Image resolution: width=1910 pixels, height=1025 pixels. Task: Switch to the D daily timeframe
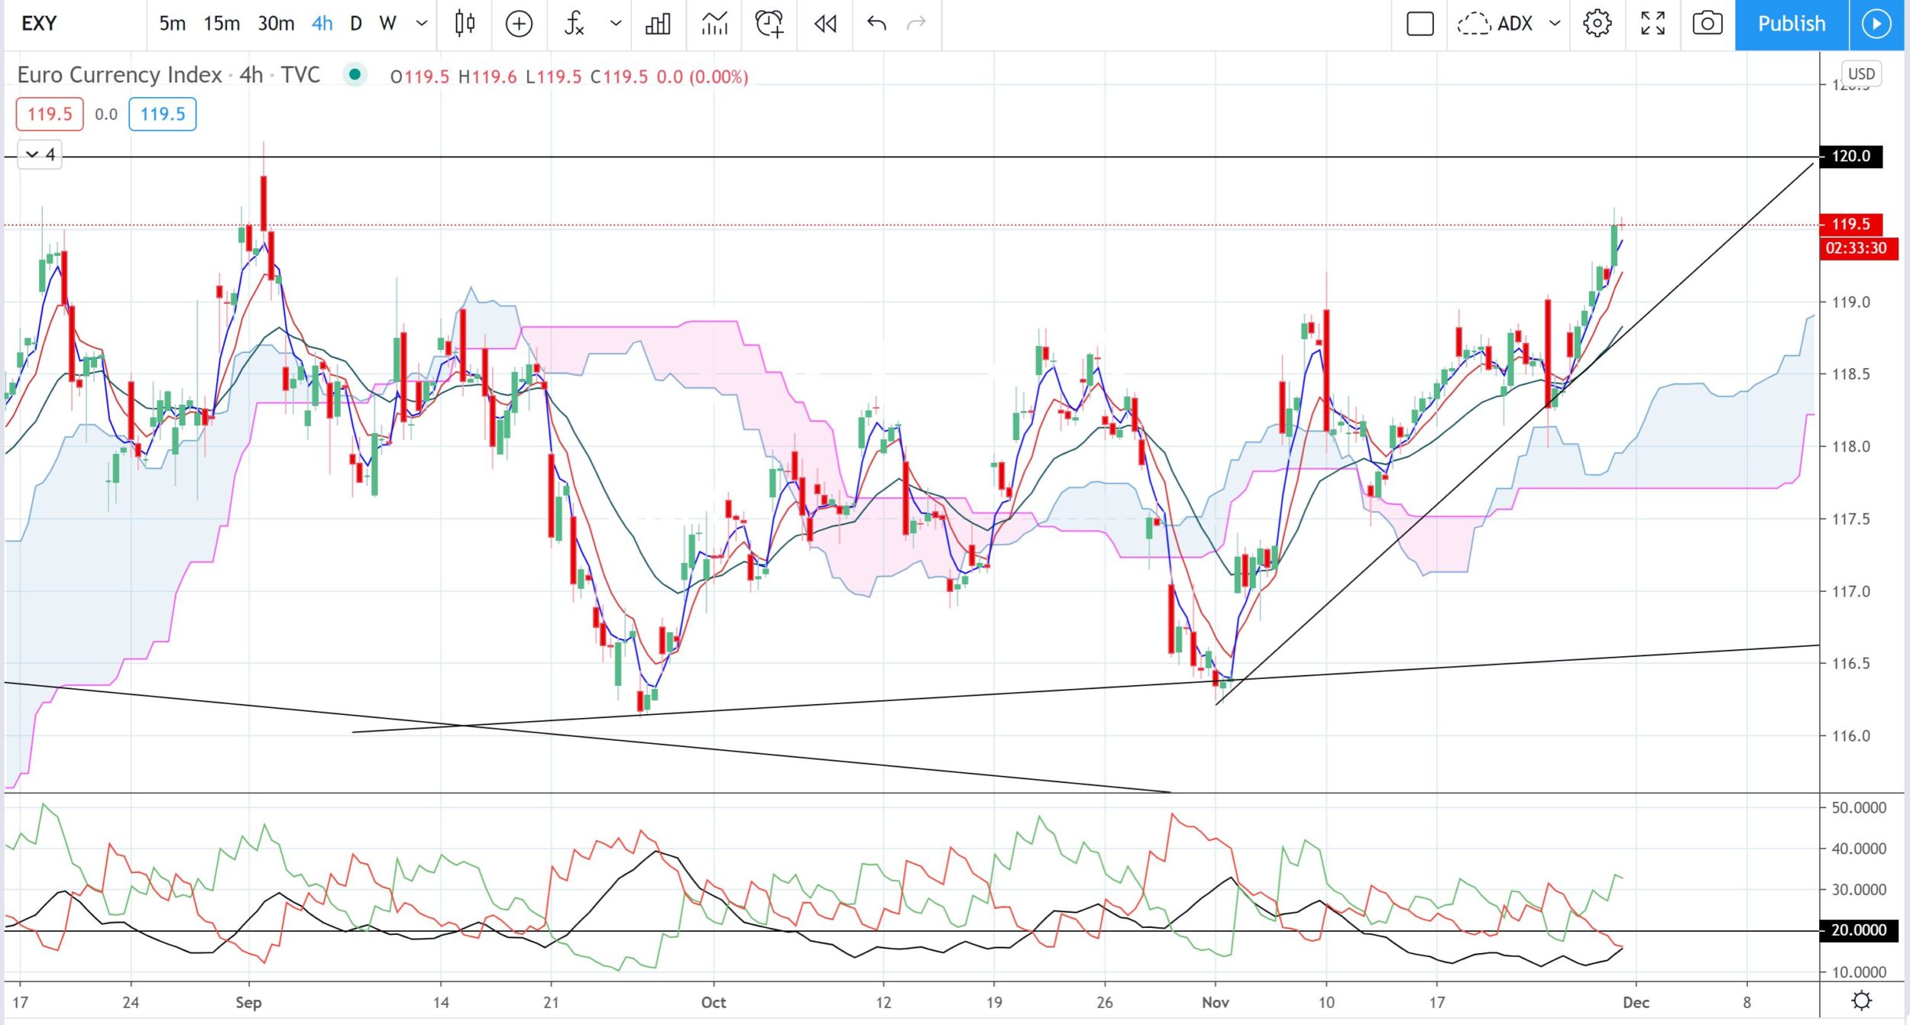point(356,24)
